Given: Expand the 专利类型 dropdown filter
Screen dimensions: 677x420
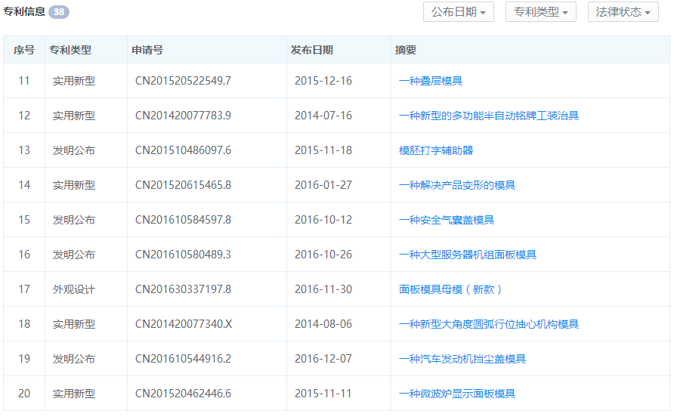Looking at the screenshot, I should [540, 12].
